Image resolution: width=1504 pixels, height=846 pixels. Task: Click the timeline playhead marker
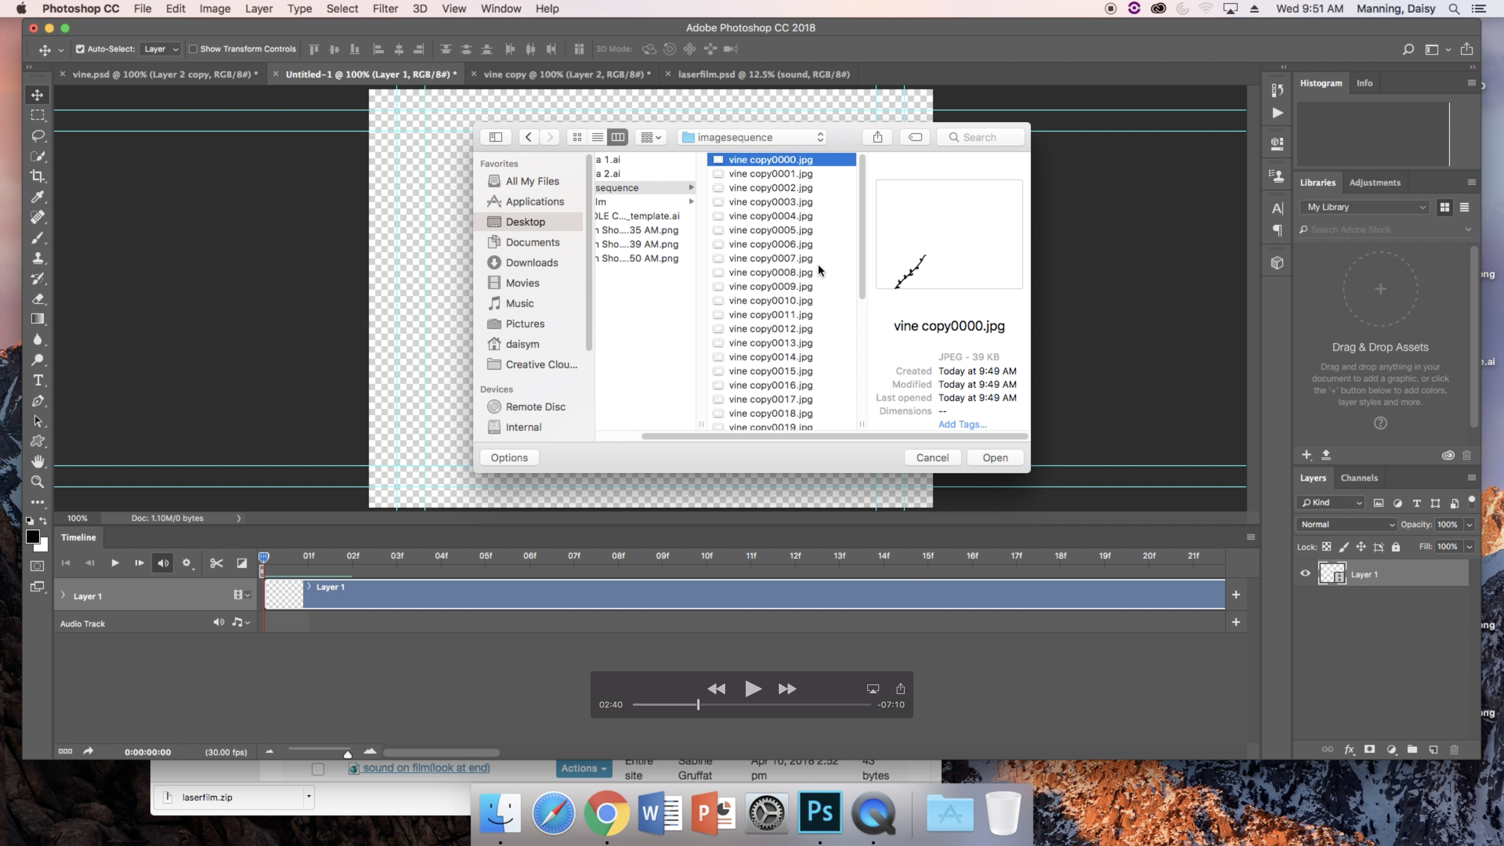263,557
